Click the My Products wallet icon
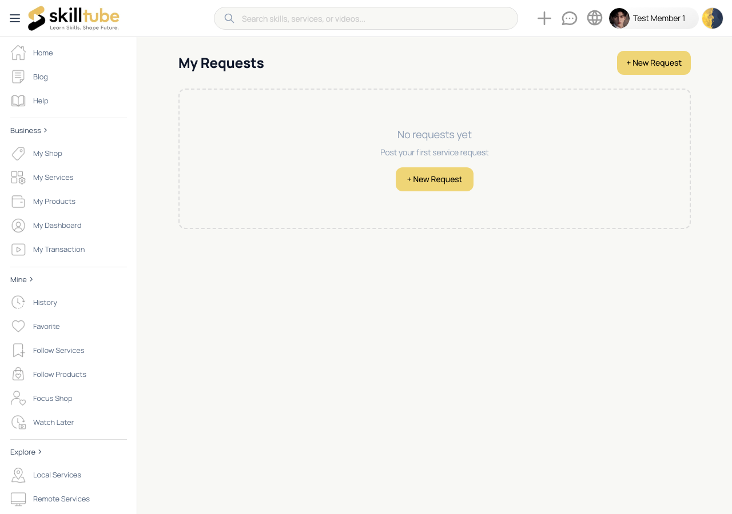Screen dimensions: 732x514 coord(18,201)
